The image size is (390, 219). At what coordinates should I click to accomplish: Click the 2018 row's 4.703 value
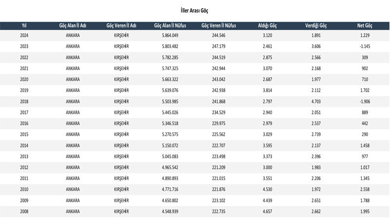316,102
